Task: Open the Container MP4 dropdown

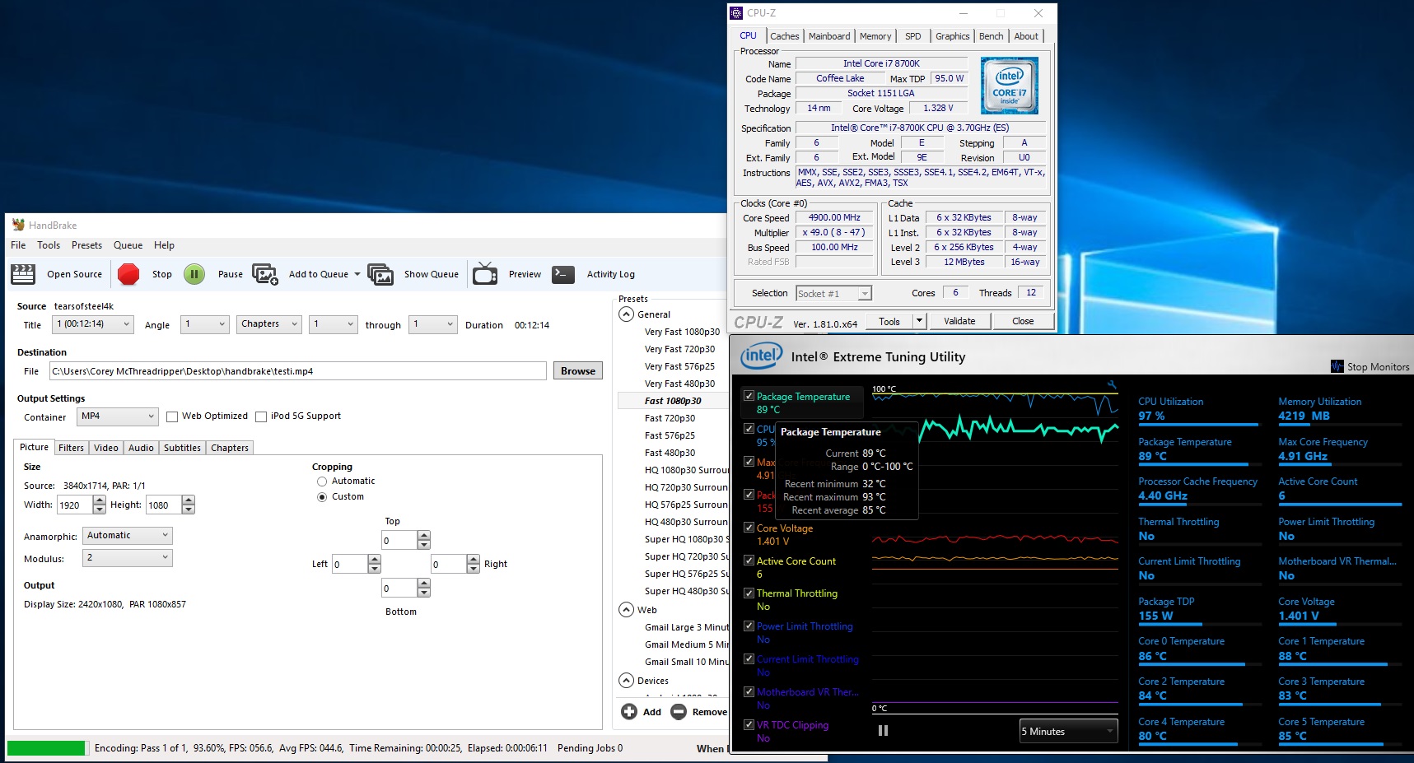Action: click(x=118, y=416)
